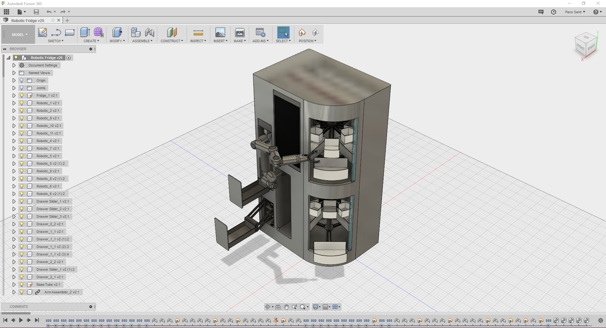The height and width of the screenshot is (328, 606).
Task: Open the MODEL workspace dropdown
Action: (x=20, y=35)
